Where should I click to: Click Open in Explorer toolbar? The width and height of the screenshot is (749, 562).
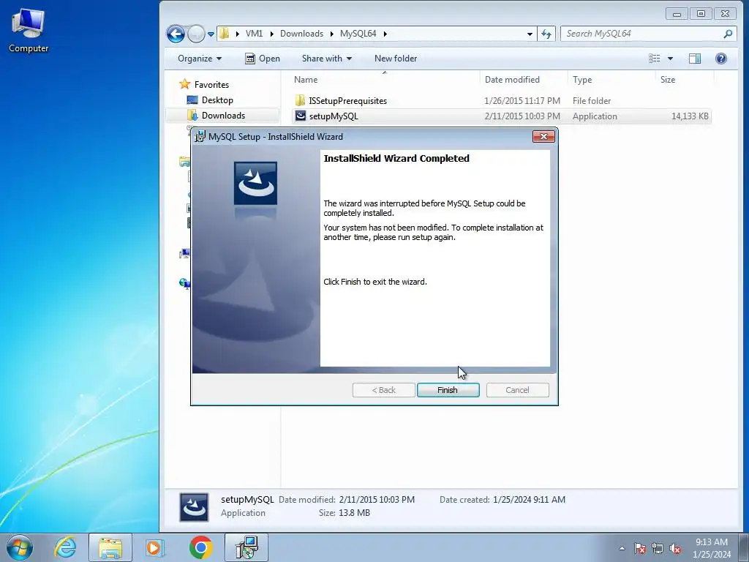point(263,59)
